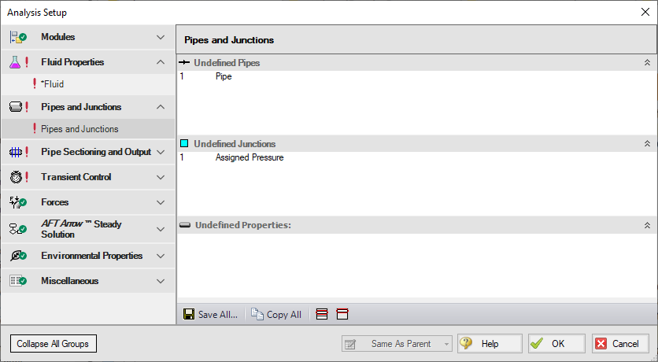Click the Miscellaneous group icon
This screenshot has height=362, width=658.
(18, 281)
